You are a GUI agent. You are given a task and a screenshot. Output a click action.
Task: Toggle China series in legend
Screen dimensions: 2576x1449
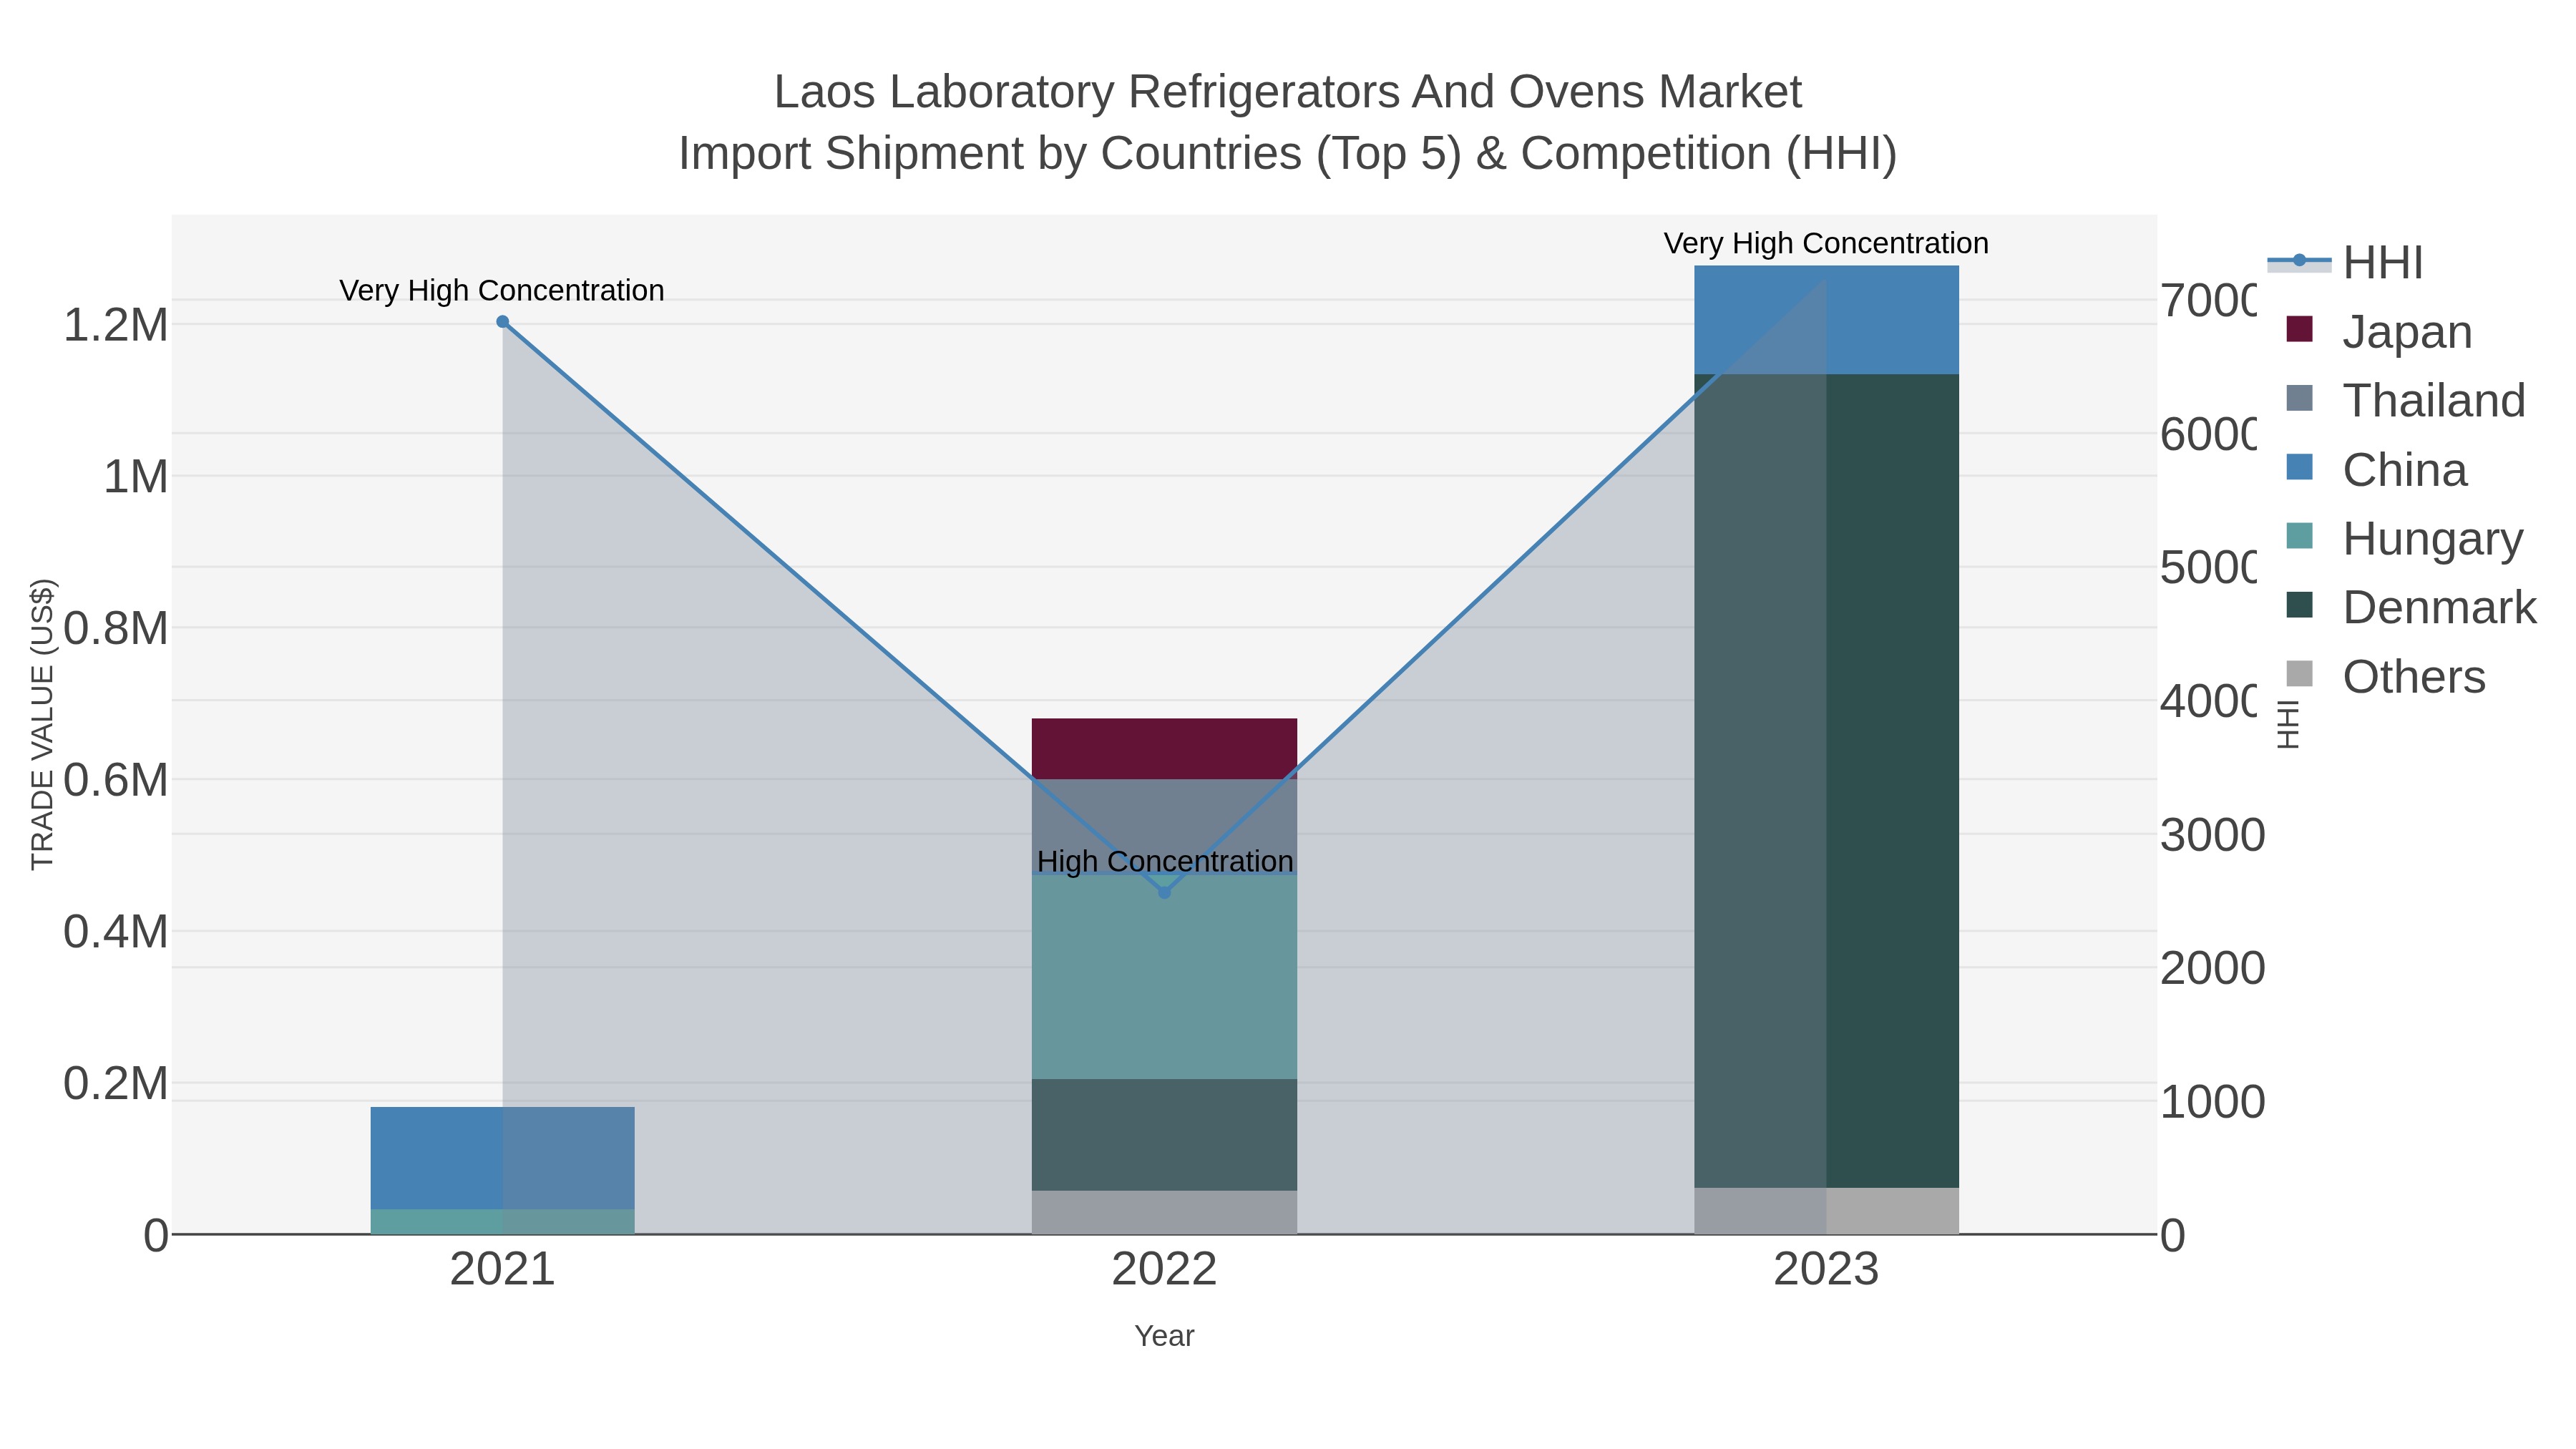coord(2376,469)
